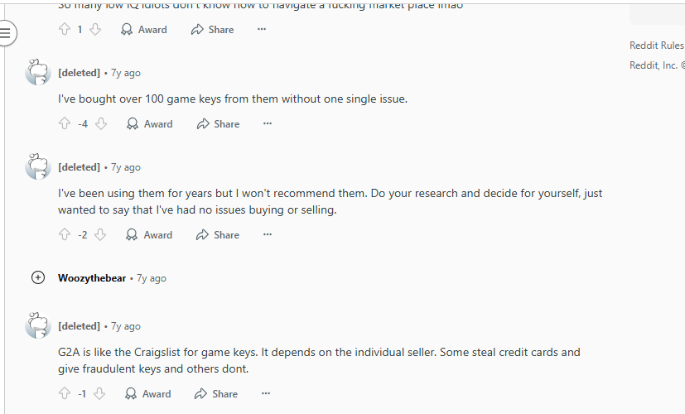Expand Woozythebear's collapsed comment
The height and width of the screenshot is (414, 685).
(x=38, y=278)
